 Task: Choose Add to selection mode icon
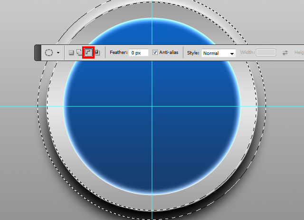(79, 53)
